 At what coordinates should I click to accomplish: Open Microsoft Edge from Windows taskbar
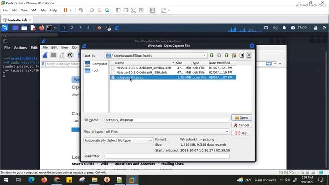32,180
